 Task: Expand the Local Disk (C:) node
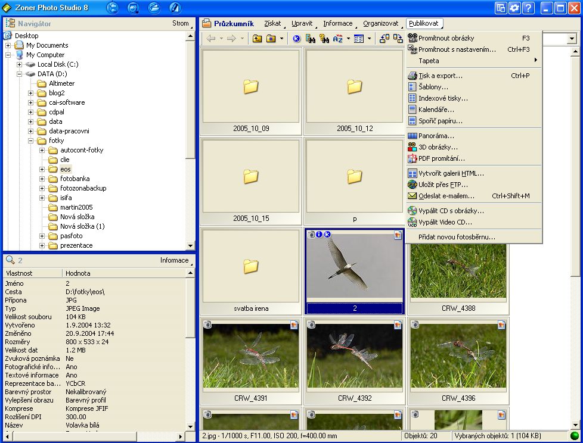[19, 65]
